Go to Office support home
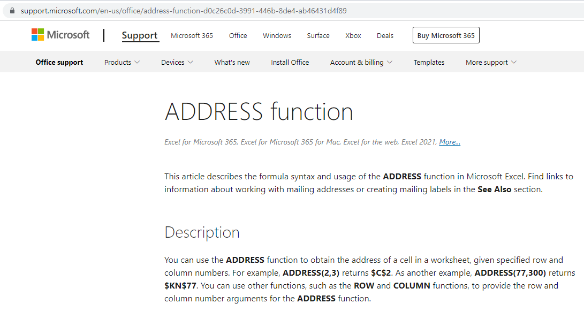The width and height of the screenshot is (584, 311). point(59,62)
